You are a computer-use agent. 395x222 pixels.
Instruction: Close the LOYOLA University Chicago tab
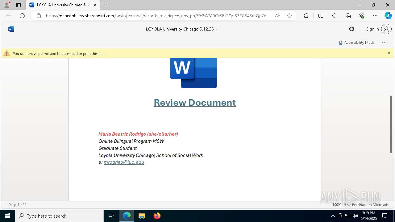pos(95,5)
